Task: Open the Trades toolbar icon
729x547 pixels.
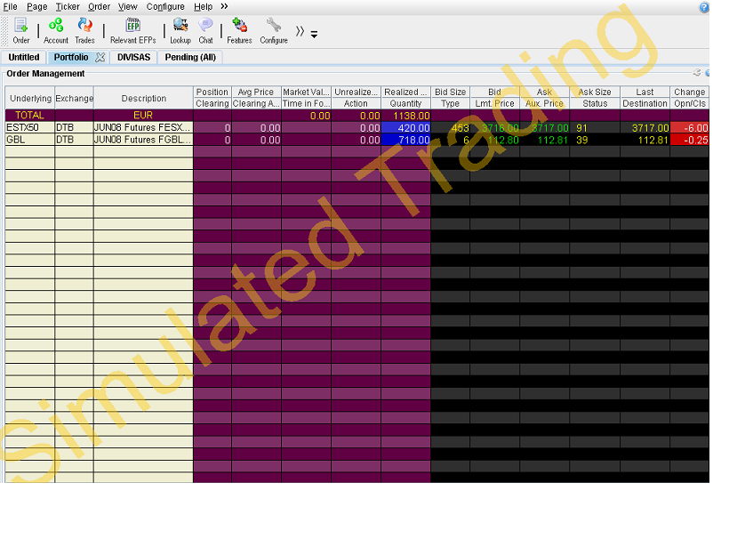Action: coord(84,31)
